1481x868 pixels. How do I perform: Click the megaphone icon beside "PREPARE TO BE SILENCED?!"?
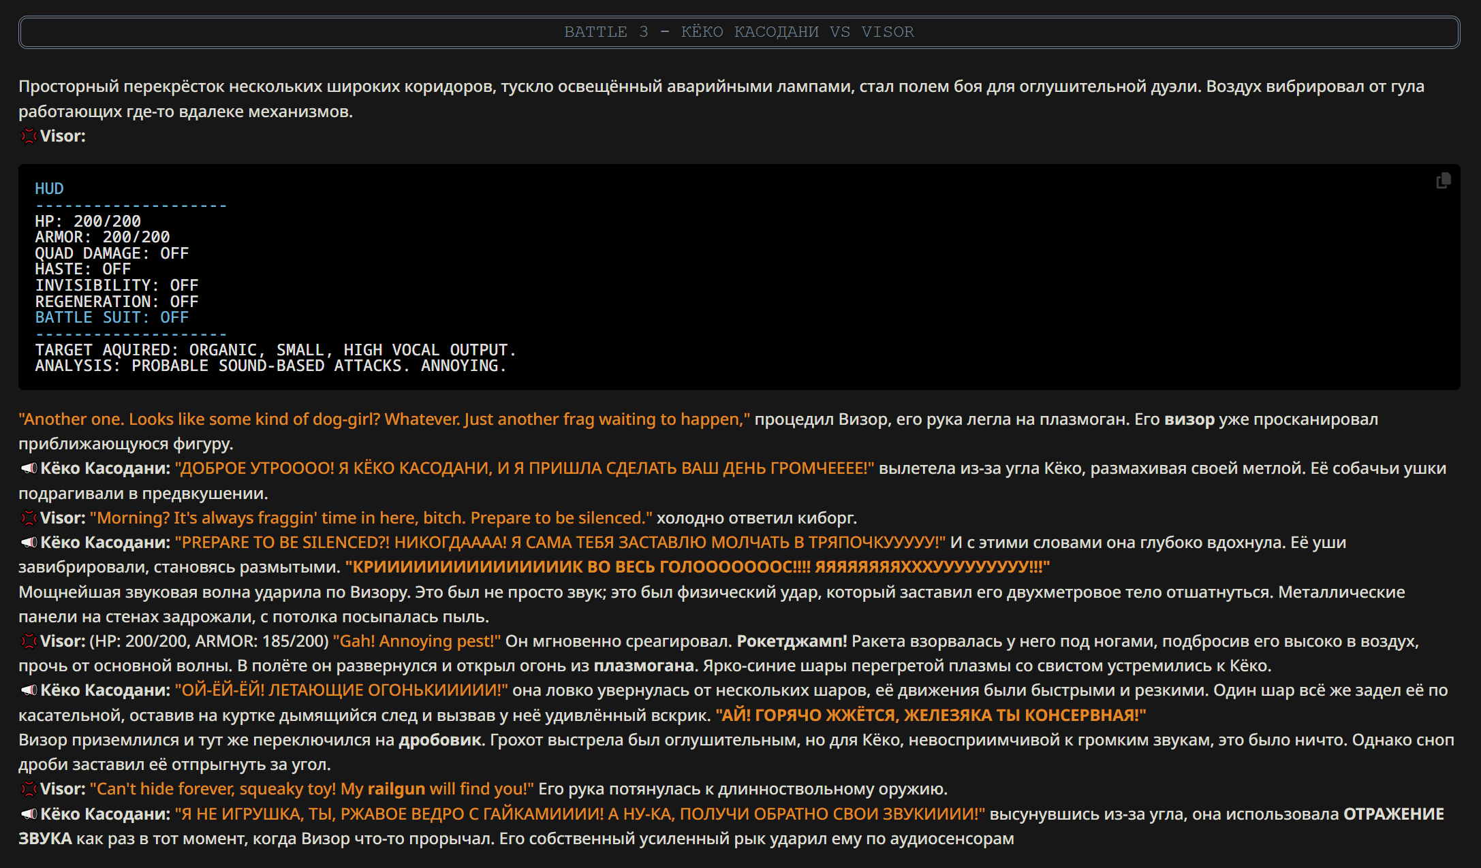pyautogui.click(x=29, y=543)
